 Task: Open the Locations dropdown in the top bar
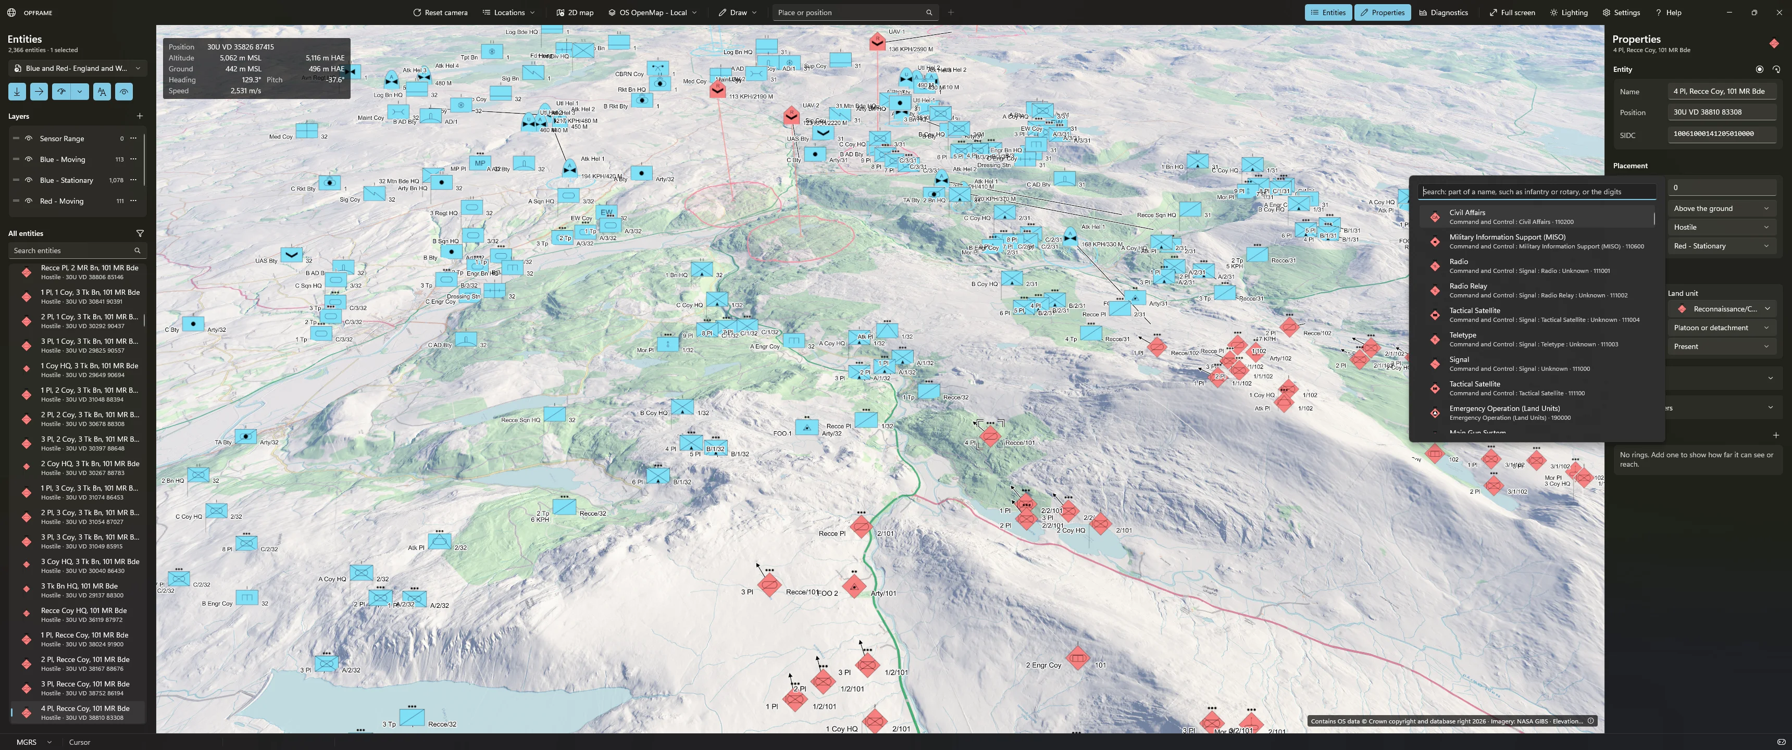(x=509, y=12)
